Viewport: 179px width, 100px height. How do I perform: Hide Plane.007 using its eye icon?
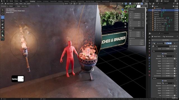(175, 12)
